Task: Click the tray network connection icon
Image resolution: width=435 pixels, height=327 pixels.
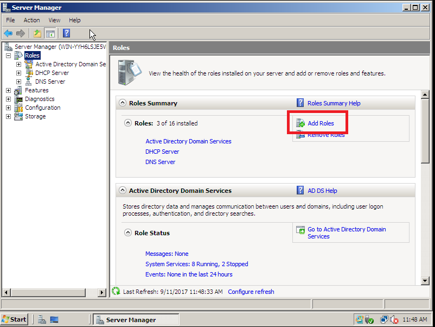Action: 384,319
